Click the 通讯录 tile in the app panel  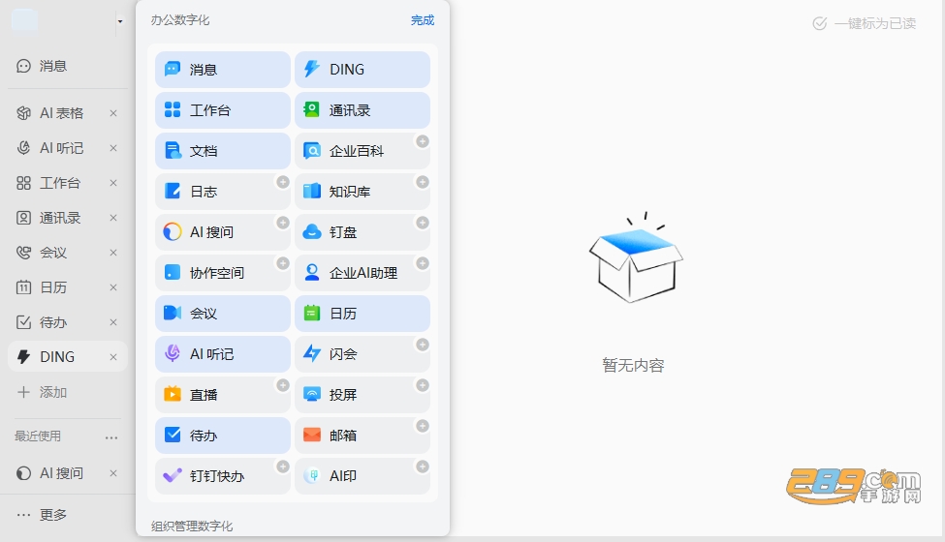tap(362, 110)
